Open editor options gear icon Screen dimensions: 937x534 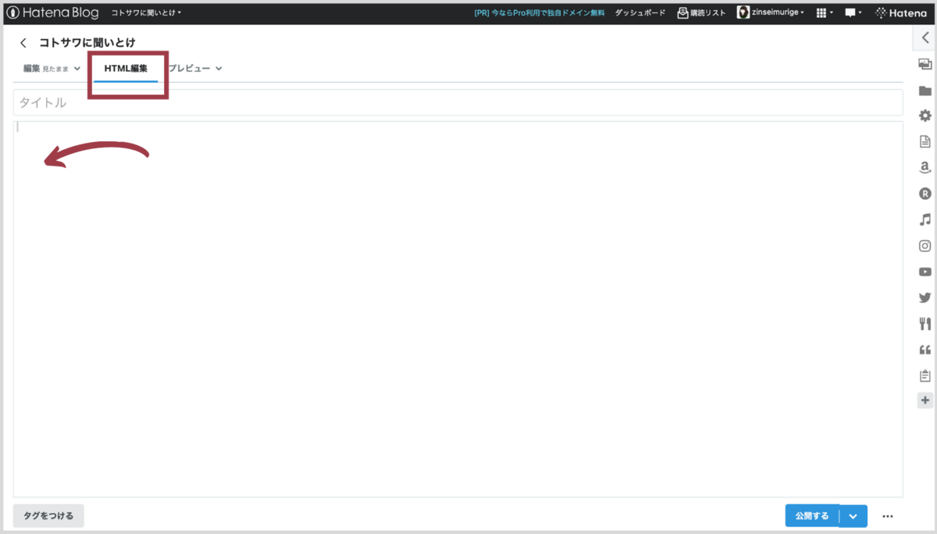pyautogui.click(x=925, y=116)
